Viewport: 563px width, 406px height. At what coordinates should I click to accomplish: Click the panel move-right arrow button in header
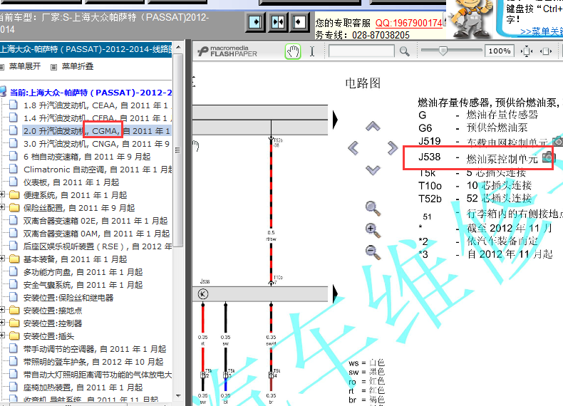[255, 22]
